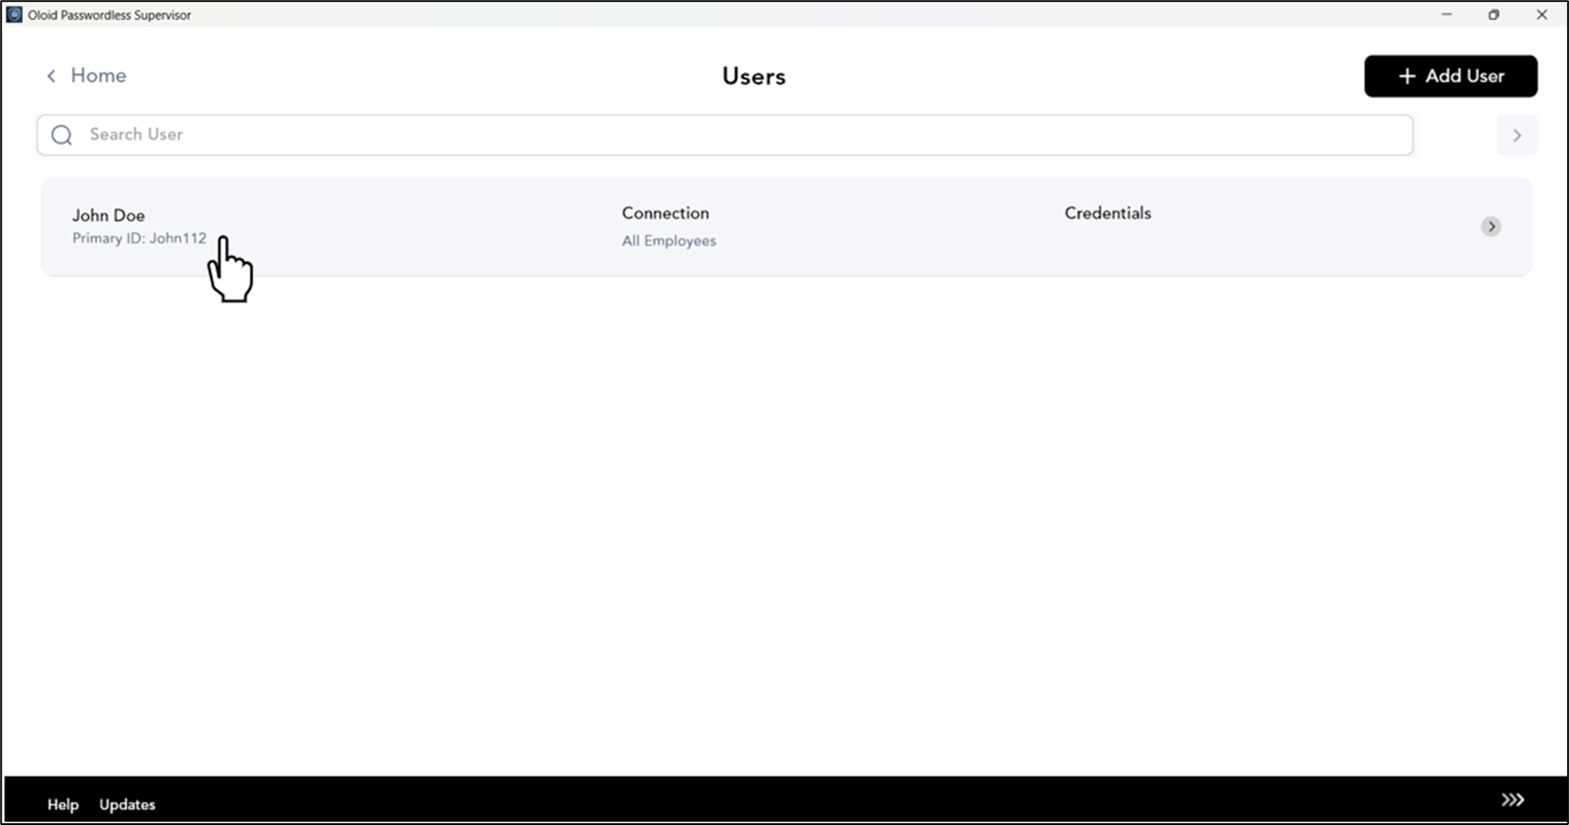Viewport: 1569px width, 825px height.
Task: Click the Home back link
Action: (x=98, y=75)
